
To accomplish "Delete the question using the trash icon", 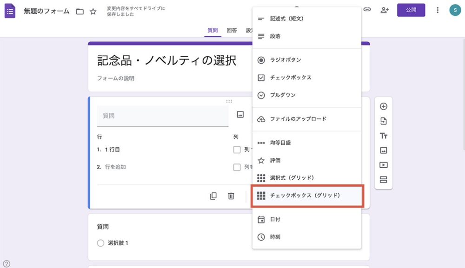I will tap(230, 196).
